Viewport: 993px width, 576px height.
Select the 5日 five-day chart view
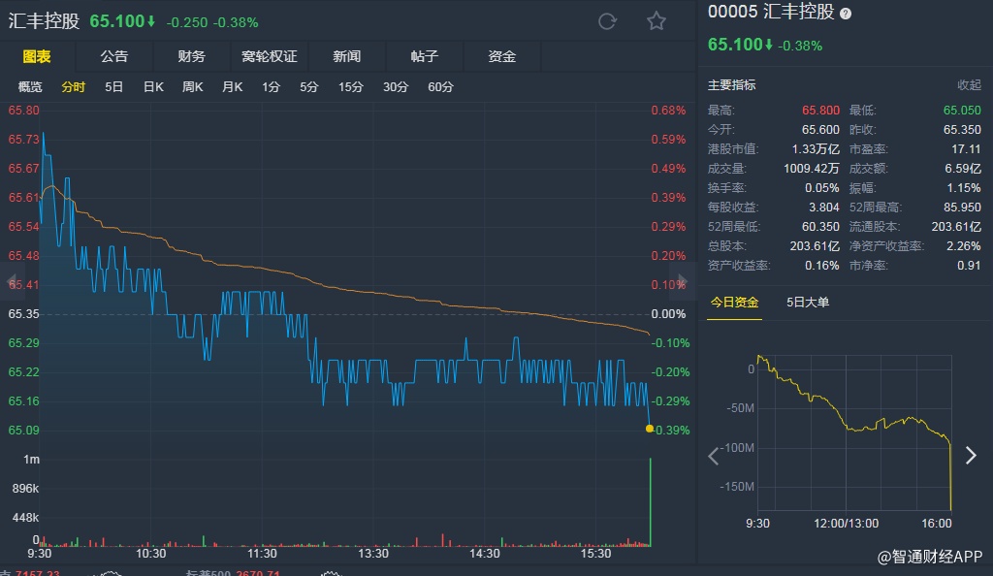pos(114,87)
